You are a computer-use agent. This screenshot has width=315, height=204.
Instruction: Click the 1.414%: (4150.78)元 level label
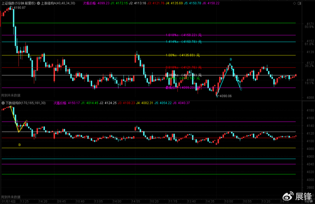[184, 42]
